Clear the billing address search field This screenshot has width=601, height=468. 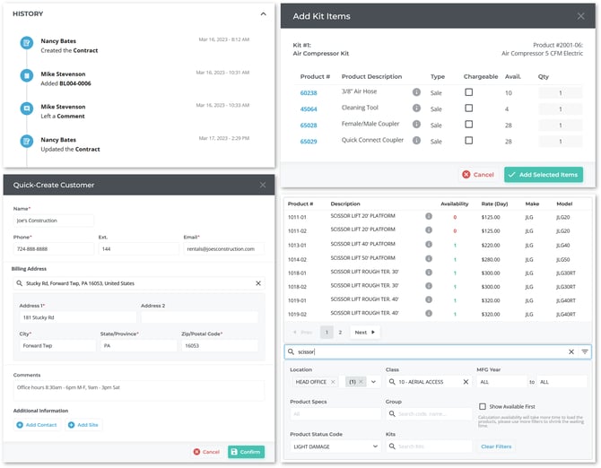point(258,283)
